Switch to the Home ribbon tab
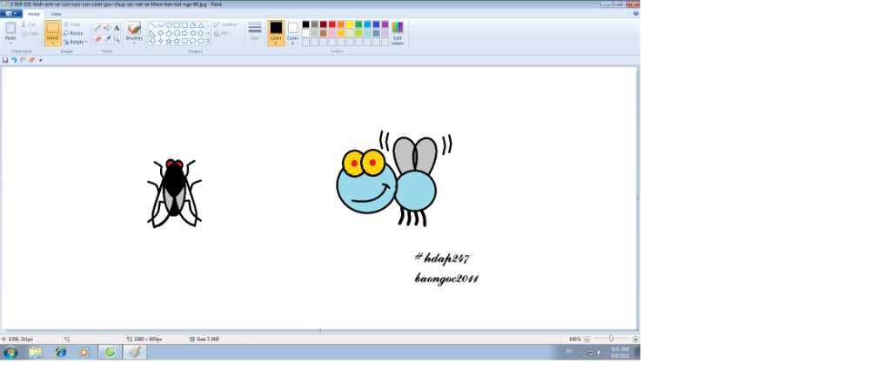891x376 pixels. coord(34,14)
